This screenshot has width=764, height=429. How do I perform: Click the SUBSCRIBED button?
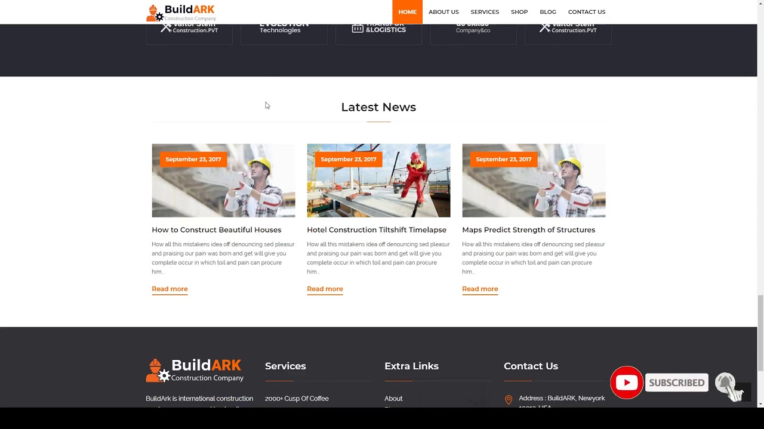(677, 383)
